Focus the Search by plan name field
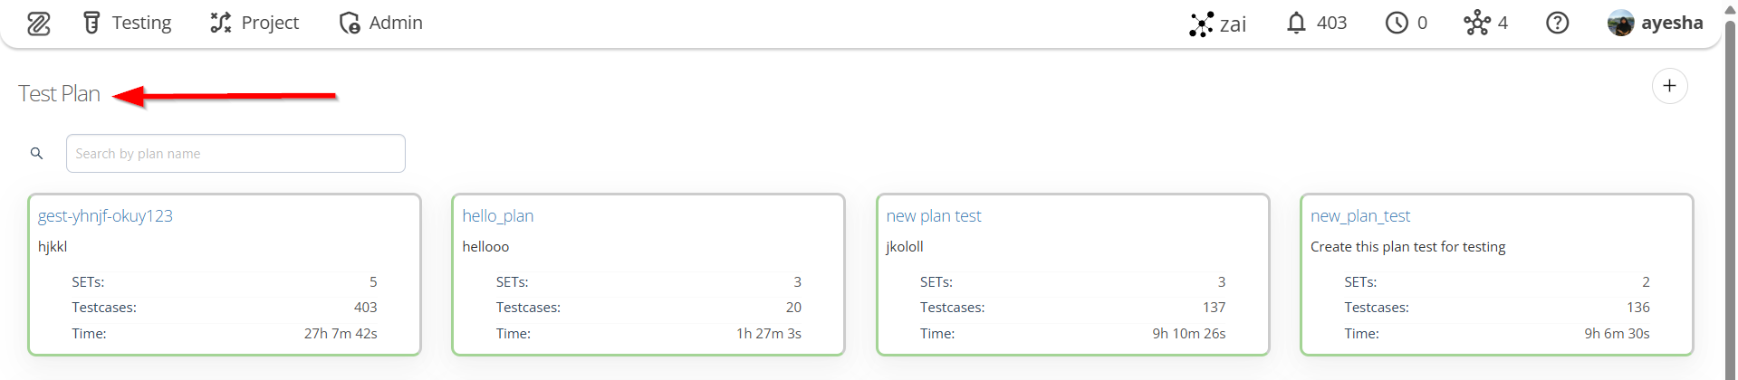Viewport: 1738px width, 380px height. 235,154
